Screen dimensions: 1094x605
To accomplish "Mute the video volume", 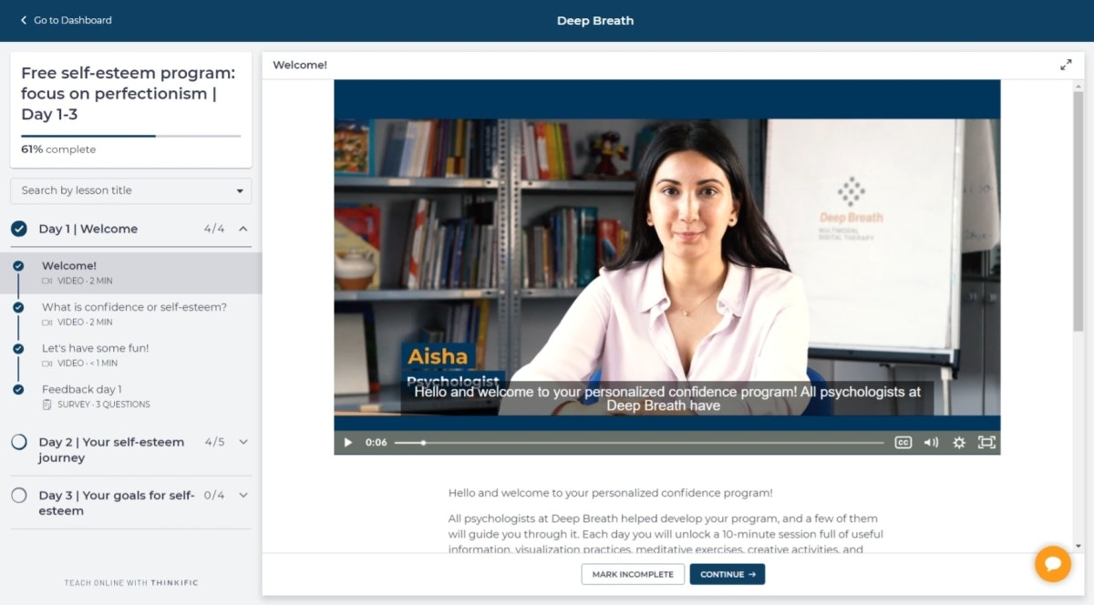I will 931,443.
